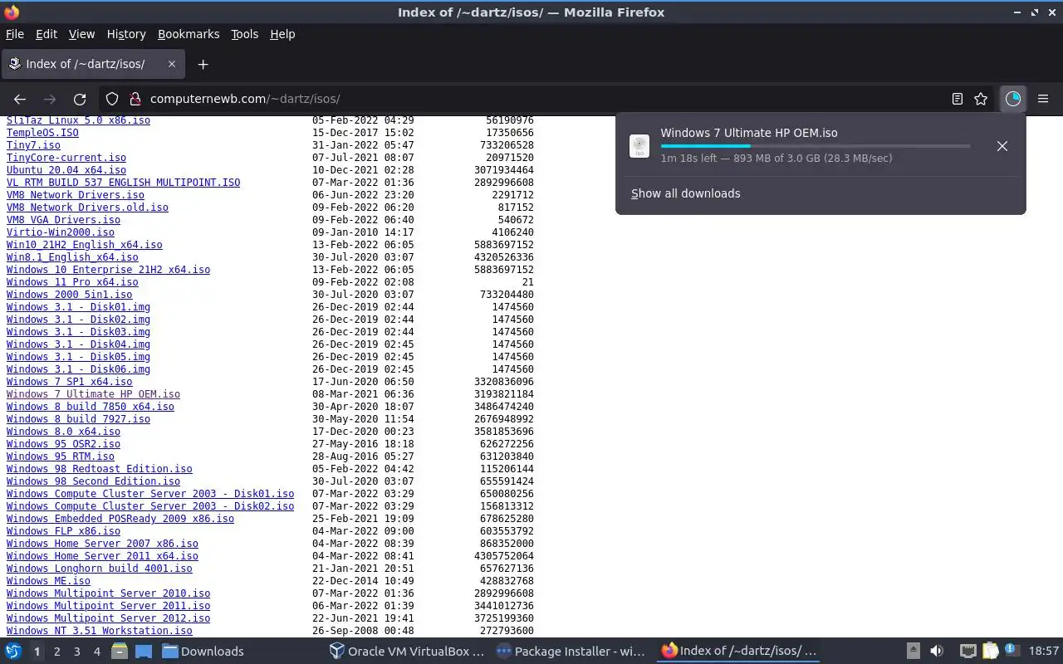Image resolution: width=1063 pixels, height=664 pixels.
Task: Reload the current page
Action: tap(80, 99)
